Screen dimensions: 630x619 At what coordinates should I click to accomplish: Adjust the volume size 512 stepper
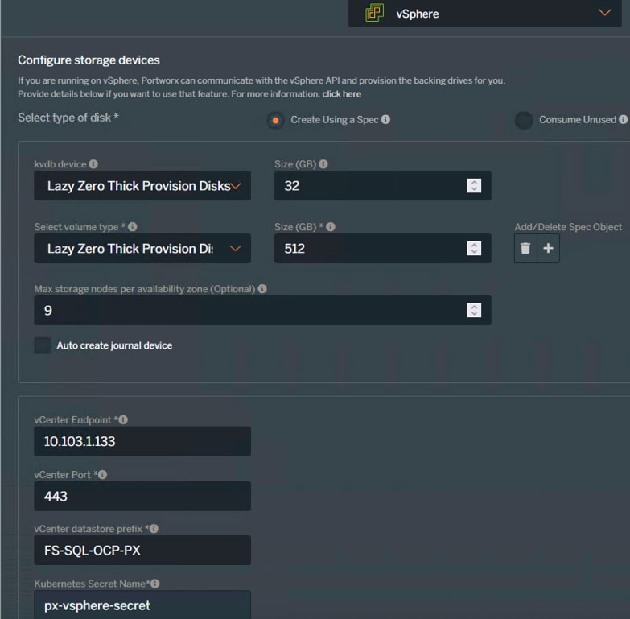tap(474, 249)
